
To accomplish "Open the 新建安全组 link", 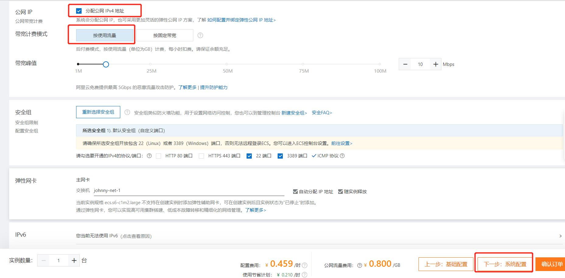I will point(294,113).
